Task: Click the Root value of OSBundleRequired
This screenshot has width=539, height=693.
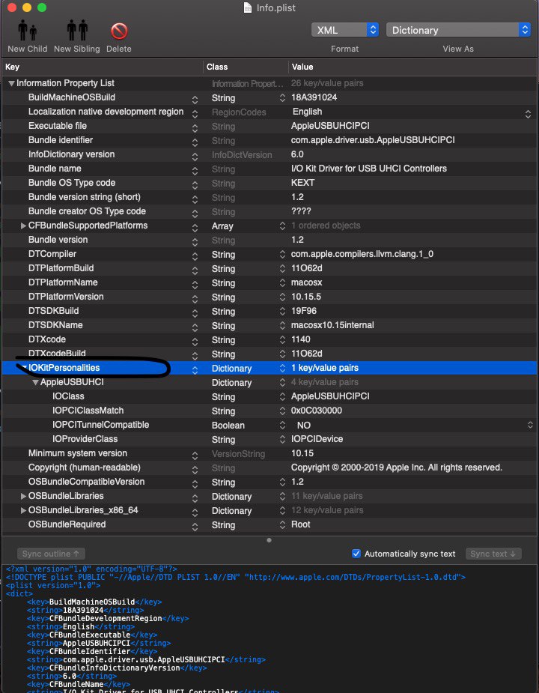Action: point(300,524)
